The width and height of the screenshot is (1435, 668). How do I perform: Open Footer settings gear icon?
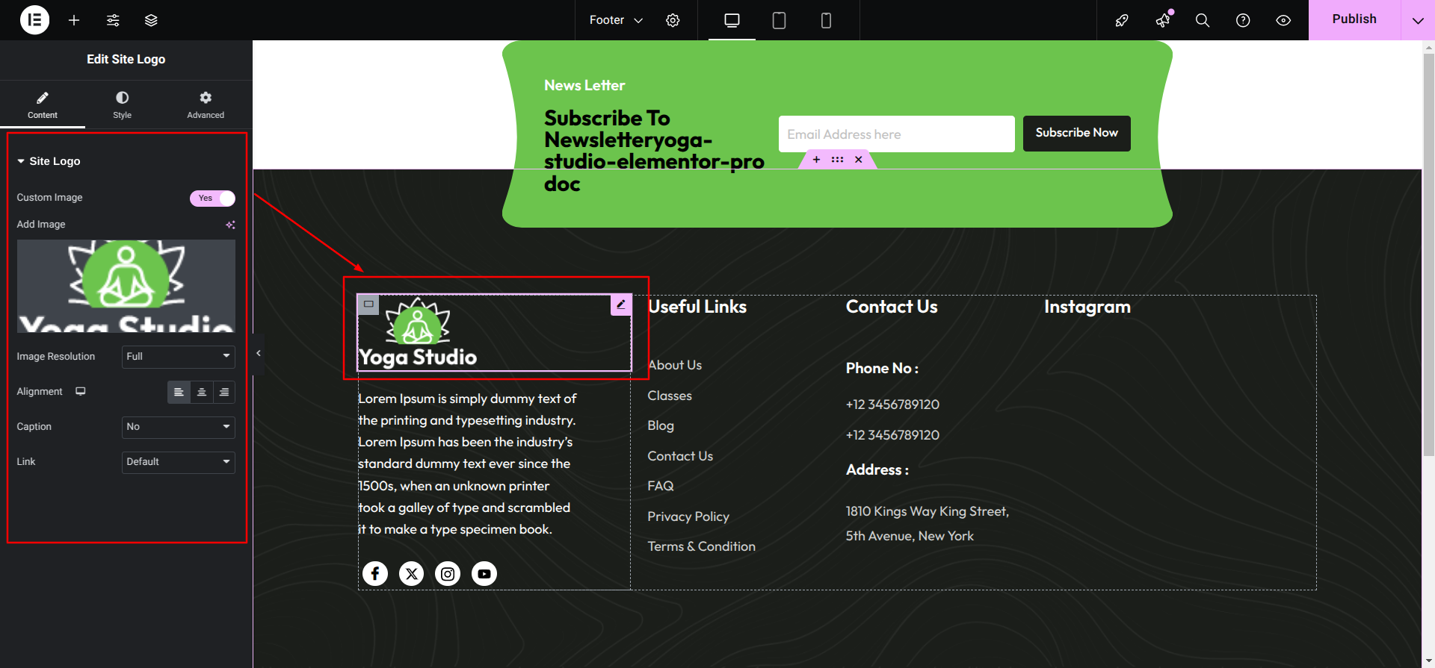pyautogui.click(x=673, y=20)
